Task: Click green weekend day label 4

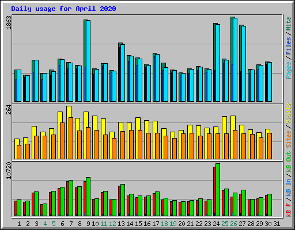Action: [x=45, y=224]
